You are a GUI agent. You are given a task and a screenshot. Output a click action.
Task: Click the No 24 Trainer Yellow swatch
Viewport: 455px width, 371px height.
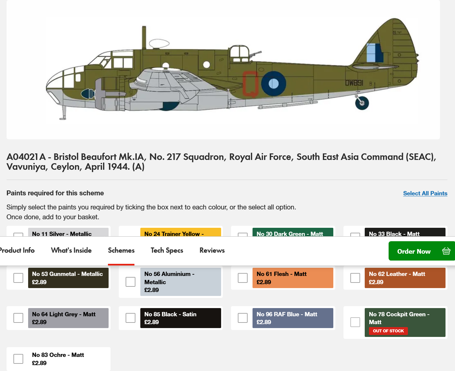tap(181, 232)
